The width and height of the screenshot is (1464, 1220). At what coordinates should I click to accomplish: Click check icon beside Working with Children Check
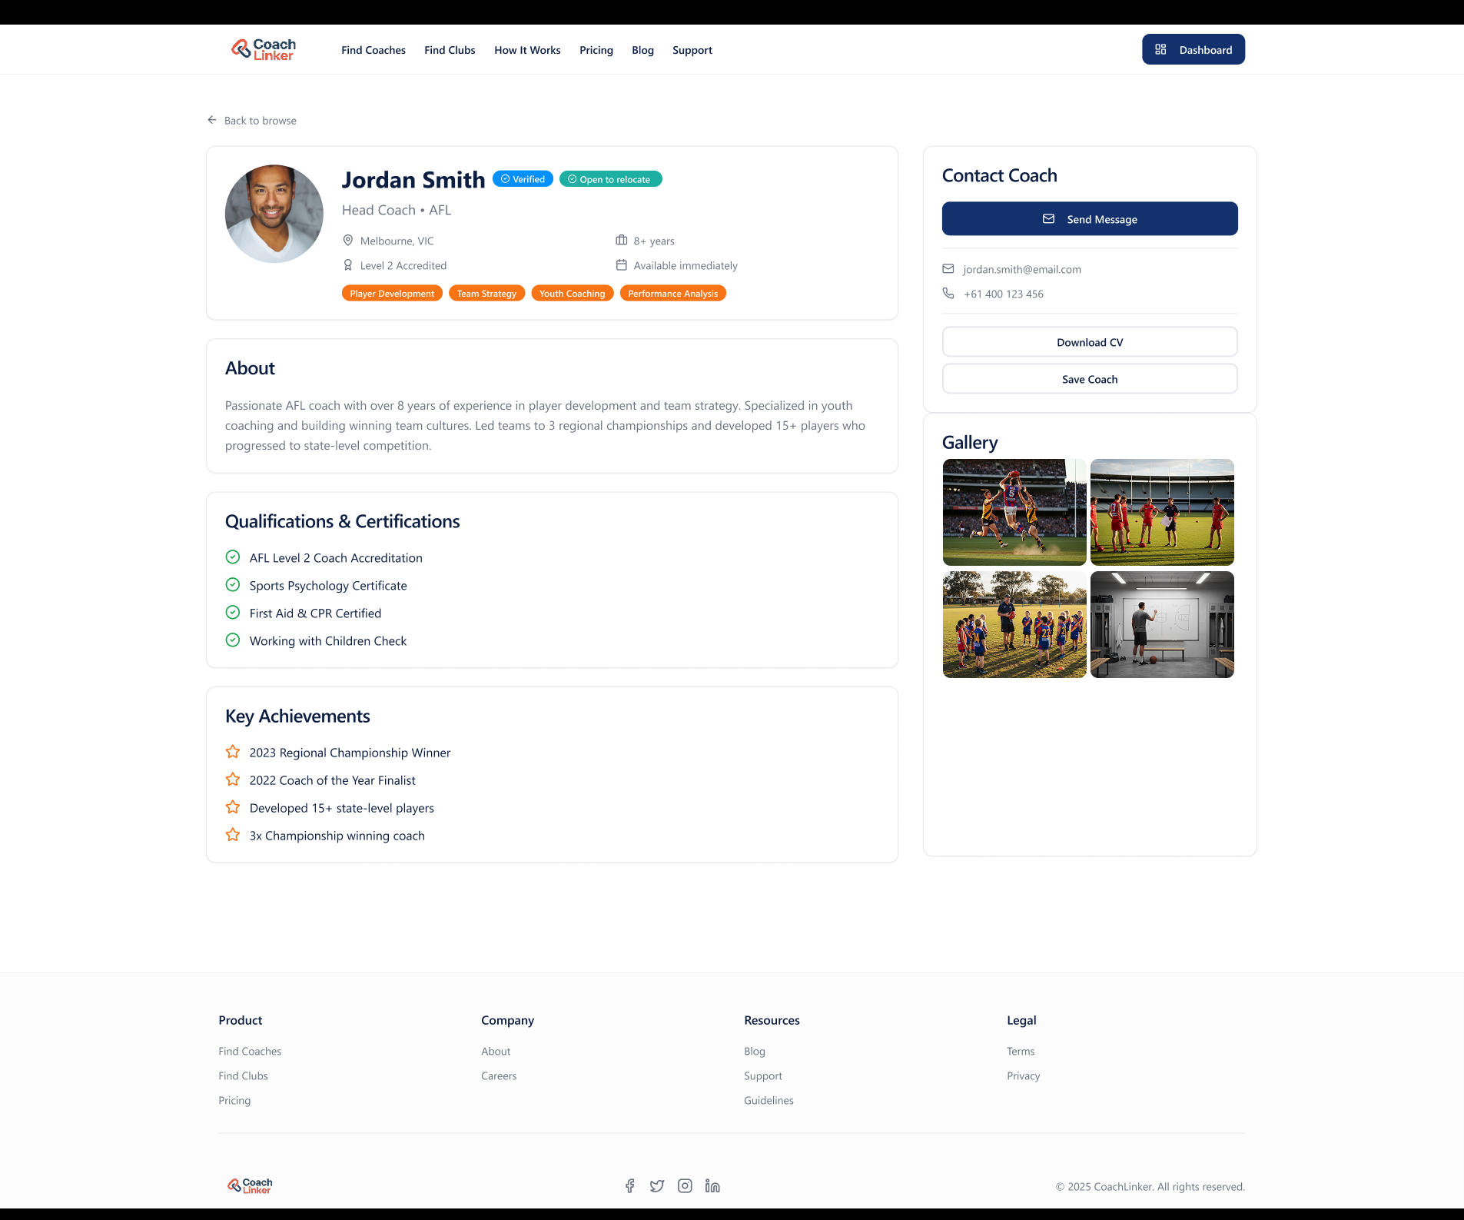point(233,640)
